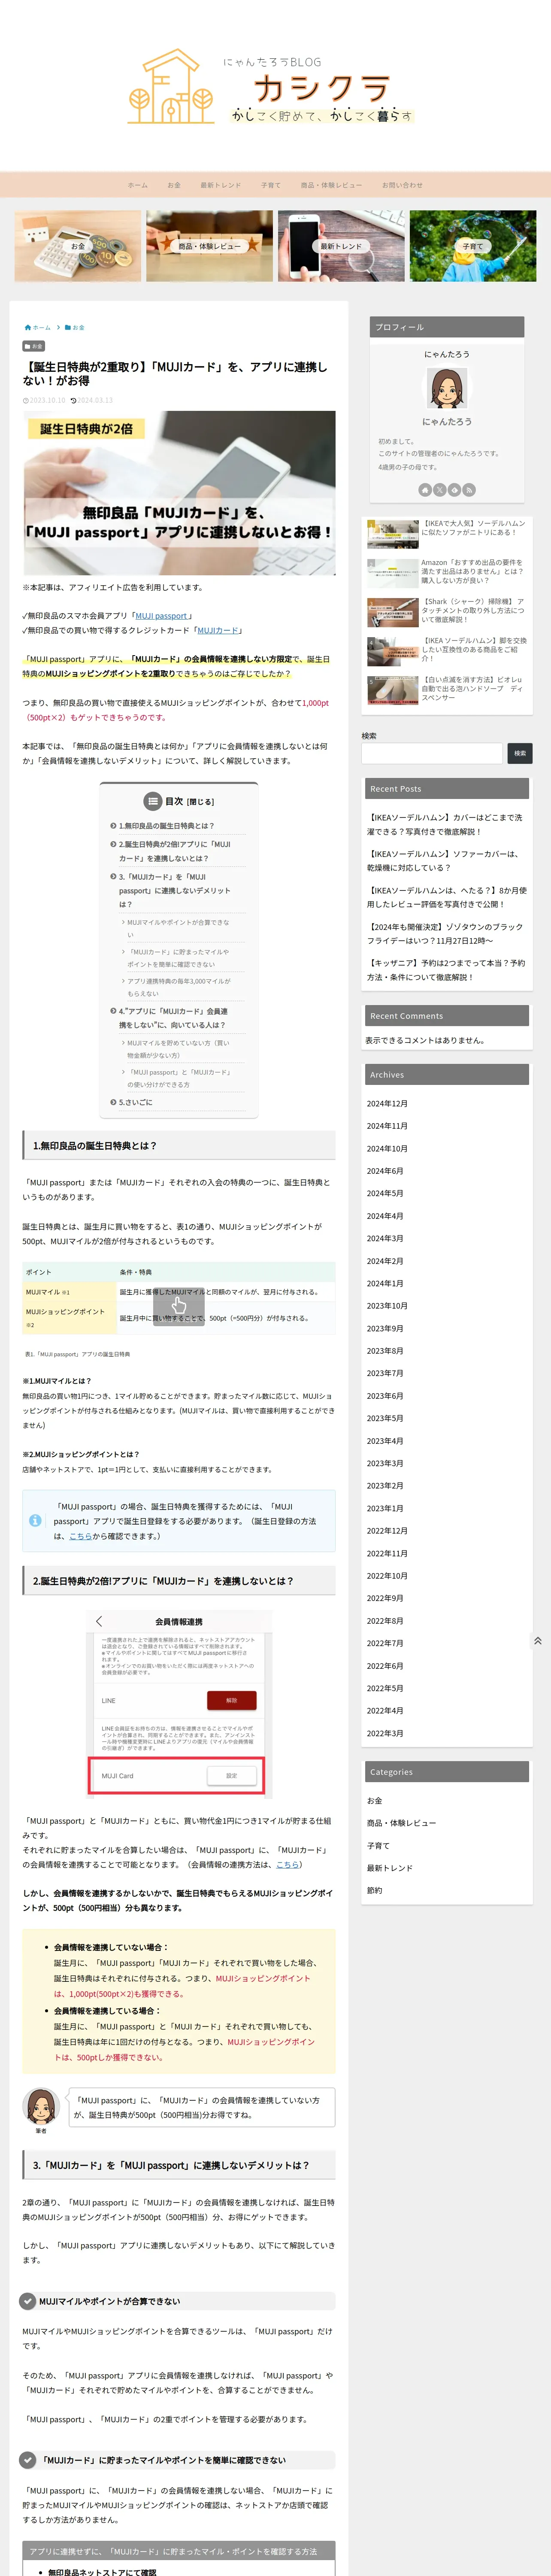Open the Feedly icon in profile box

point(455,490)
